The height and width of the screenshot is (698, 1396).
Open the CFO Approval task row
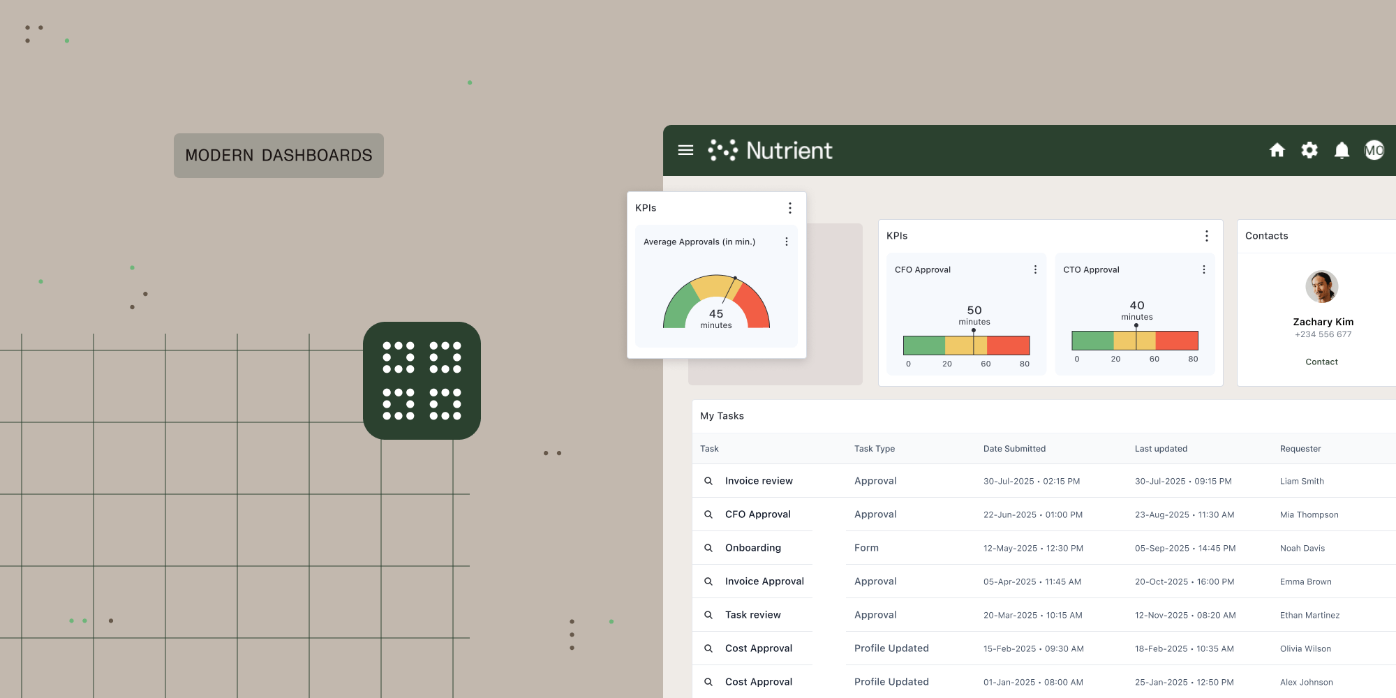click(757, 514)
